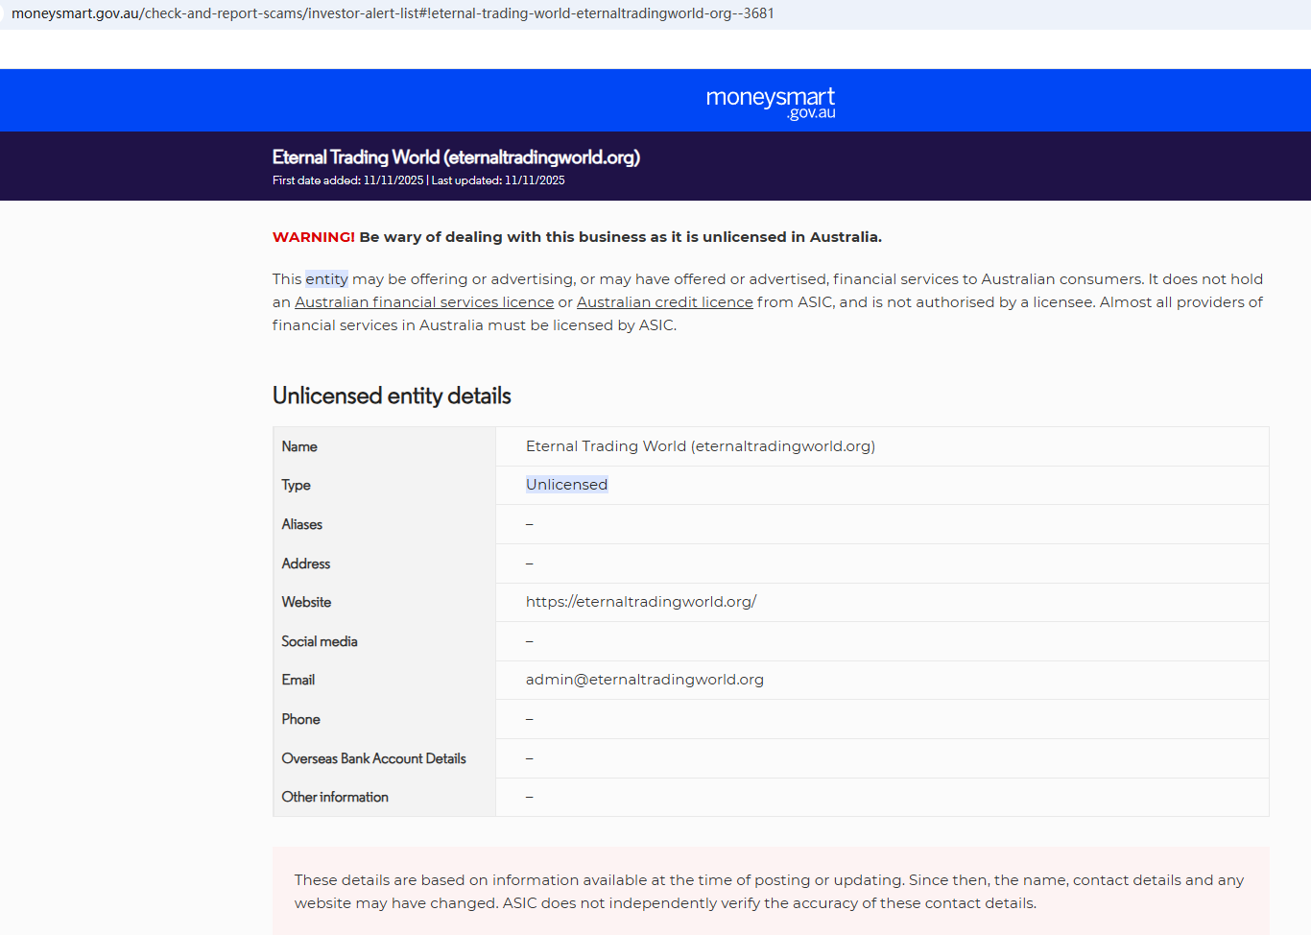
Task: Click the red WARNING! text
Action: coord(314,237)
